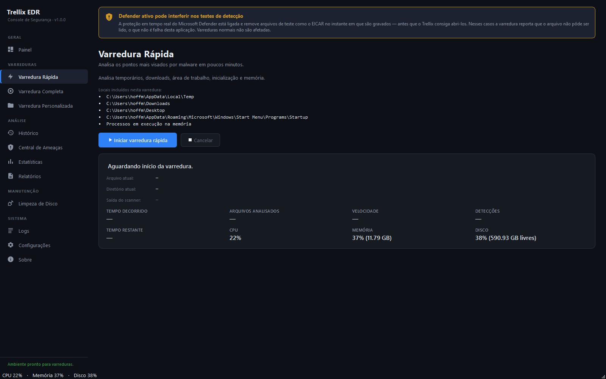Open Configurações settings page
Image resolution: width=606 pixels, height=379 pixels.
[44, 245]
